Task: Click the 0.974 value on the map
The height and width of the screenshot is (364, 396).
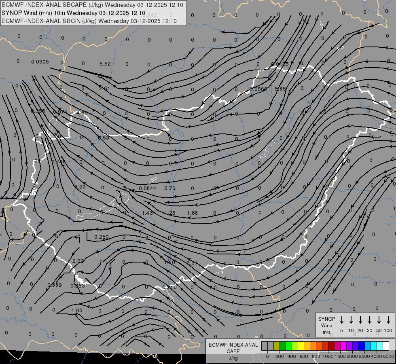Action: coord(60,112)
